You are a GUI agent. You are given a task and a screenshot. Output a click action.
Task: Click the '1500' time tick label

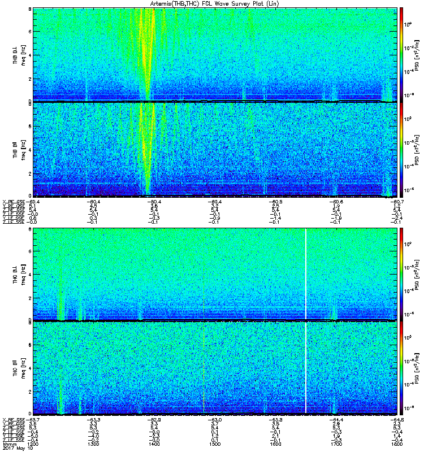215,444
